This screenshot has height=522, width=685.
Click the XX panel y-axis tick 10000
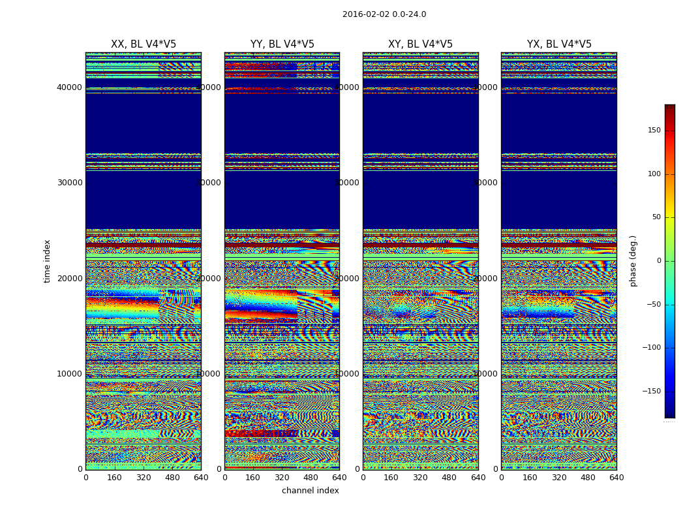69,373
